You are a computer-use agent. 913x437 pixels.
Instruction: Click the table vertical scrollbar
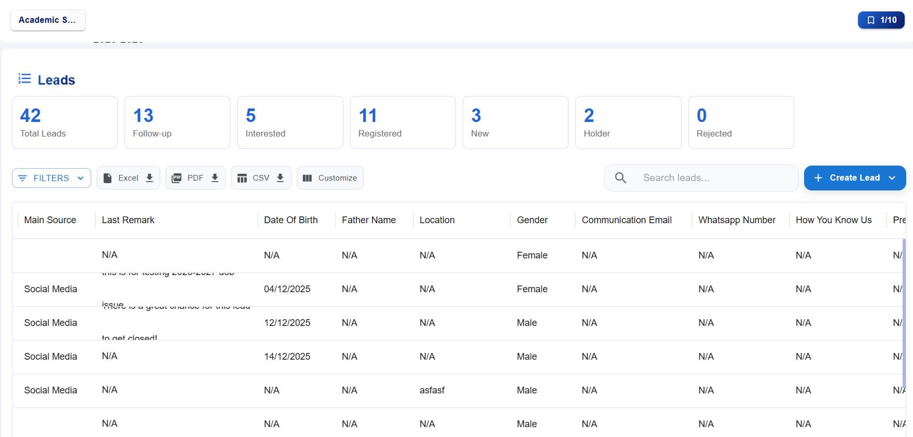[904, 311]
